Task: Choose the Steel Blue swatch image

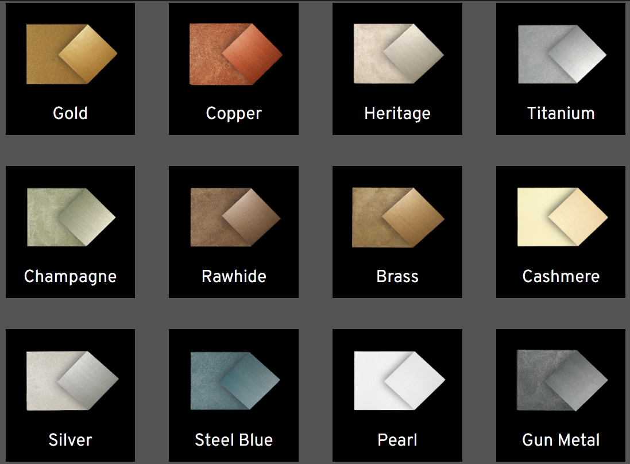Action: (x=234, y=380)
